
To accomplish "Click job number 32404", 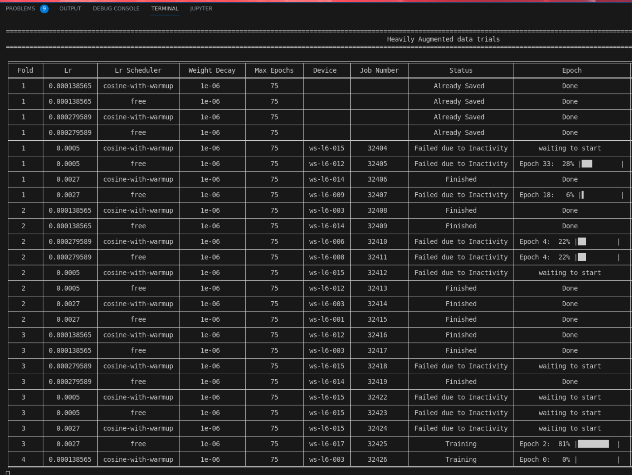I will (377, 148).
